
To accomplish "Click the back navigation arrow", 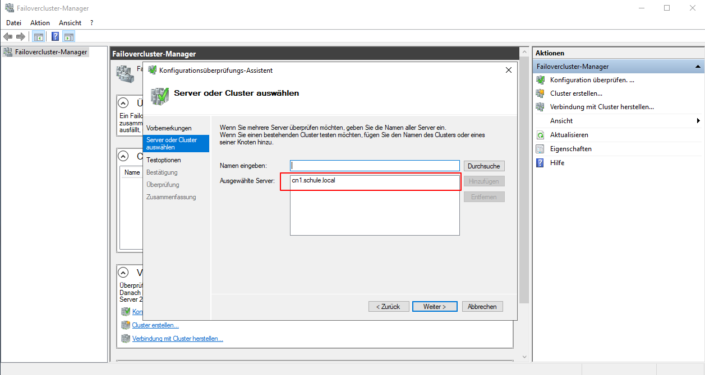I will click(8, 36).
